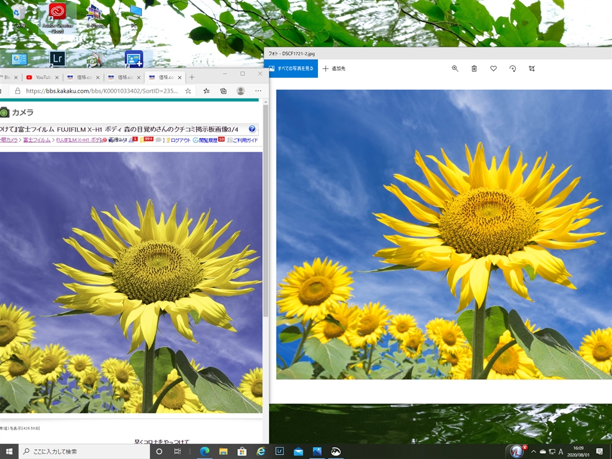Image resolution: width=612 pixels, height=459 pixels.
Task: Close the active 価格.com tab
Action: click(x=179, y=78)
